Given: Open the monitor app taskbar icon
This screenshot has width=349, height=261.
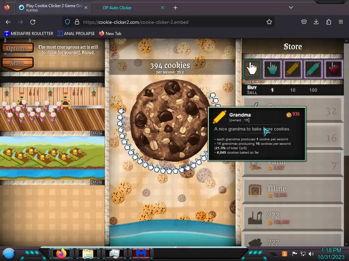Looking at the screenshot, I should tap(115, 254).
